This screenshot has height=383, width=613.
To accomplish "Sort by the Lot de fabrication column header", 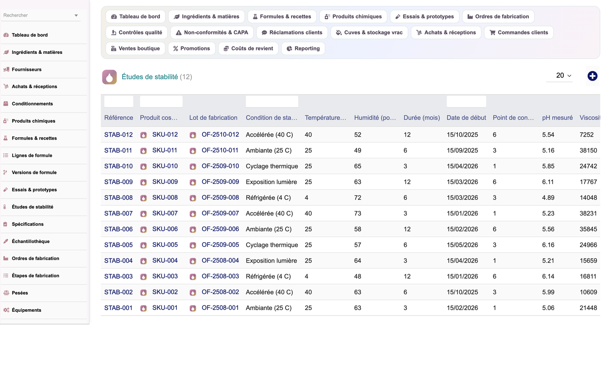I will [x=213, y=118].
